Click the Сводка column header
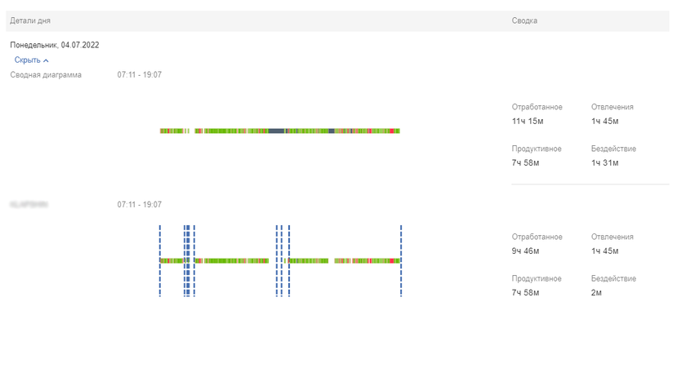 pos(524,20)
